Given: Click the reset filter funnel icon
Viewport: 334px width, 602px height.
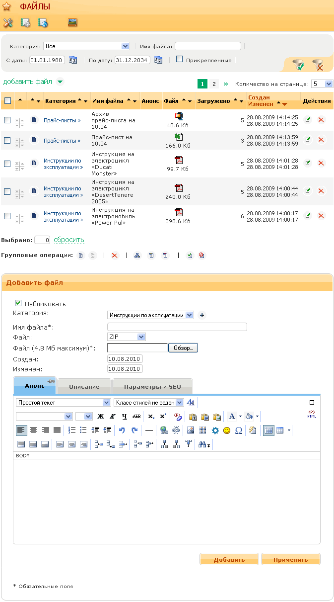Looking at the screenshot, I should (x=318, y=65).
